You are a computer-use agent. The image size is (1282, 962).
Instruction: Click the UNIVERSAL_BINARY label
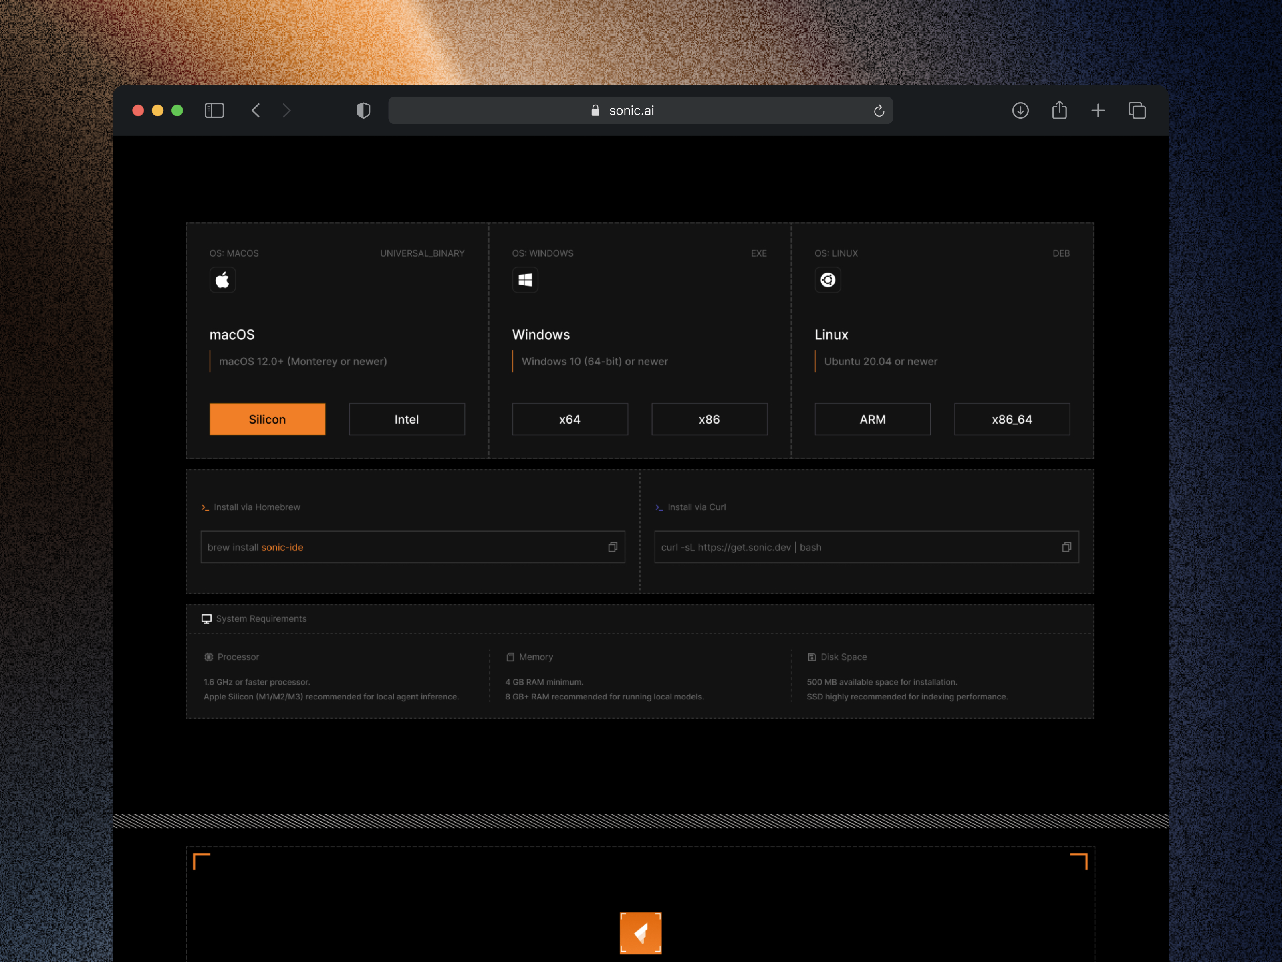click(422, 253)
